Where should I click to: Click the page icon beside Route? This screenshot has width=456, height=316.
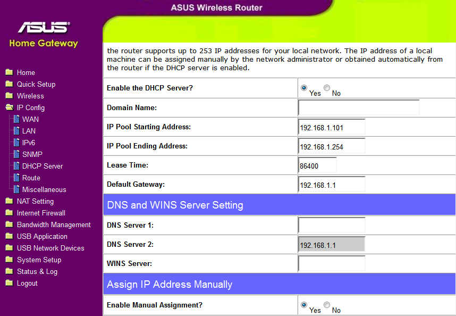16,178
